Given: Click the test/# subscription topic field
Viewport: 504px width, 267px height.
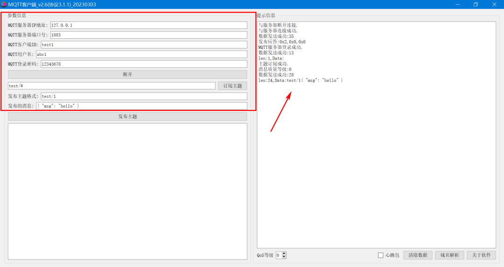Looking at the screenshot, I should pos(112,86).
